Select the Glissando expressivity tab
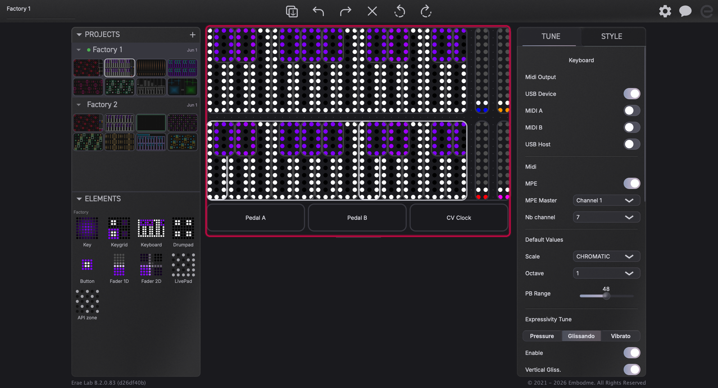This screenshot has height=388, width=718. [581, 336]
